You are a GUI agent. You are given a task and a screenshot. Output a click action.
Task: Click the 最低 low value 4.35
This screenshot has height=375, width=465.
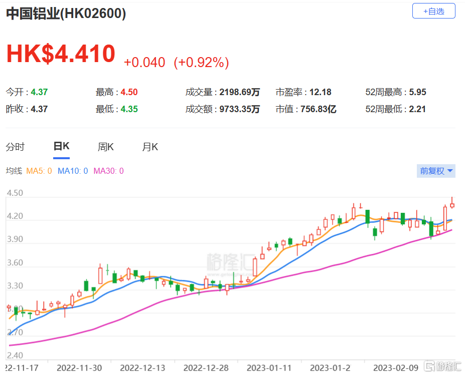coord(129,109)
